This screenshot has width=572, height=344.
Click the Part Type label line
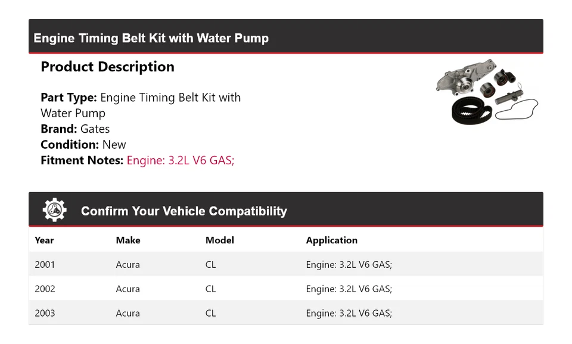(141, 98)
